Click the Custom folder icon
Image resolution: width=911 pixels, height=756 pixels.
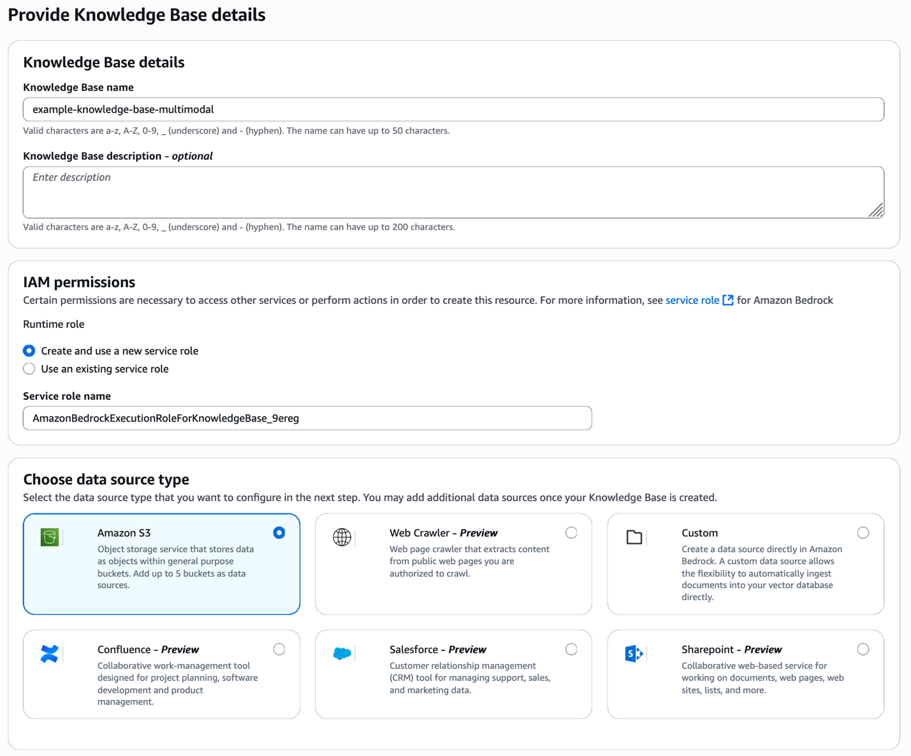click(x=634, y=537)
